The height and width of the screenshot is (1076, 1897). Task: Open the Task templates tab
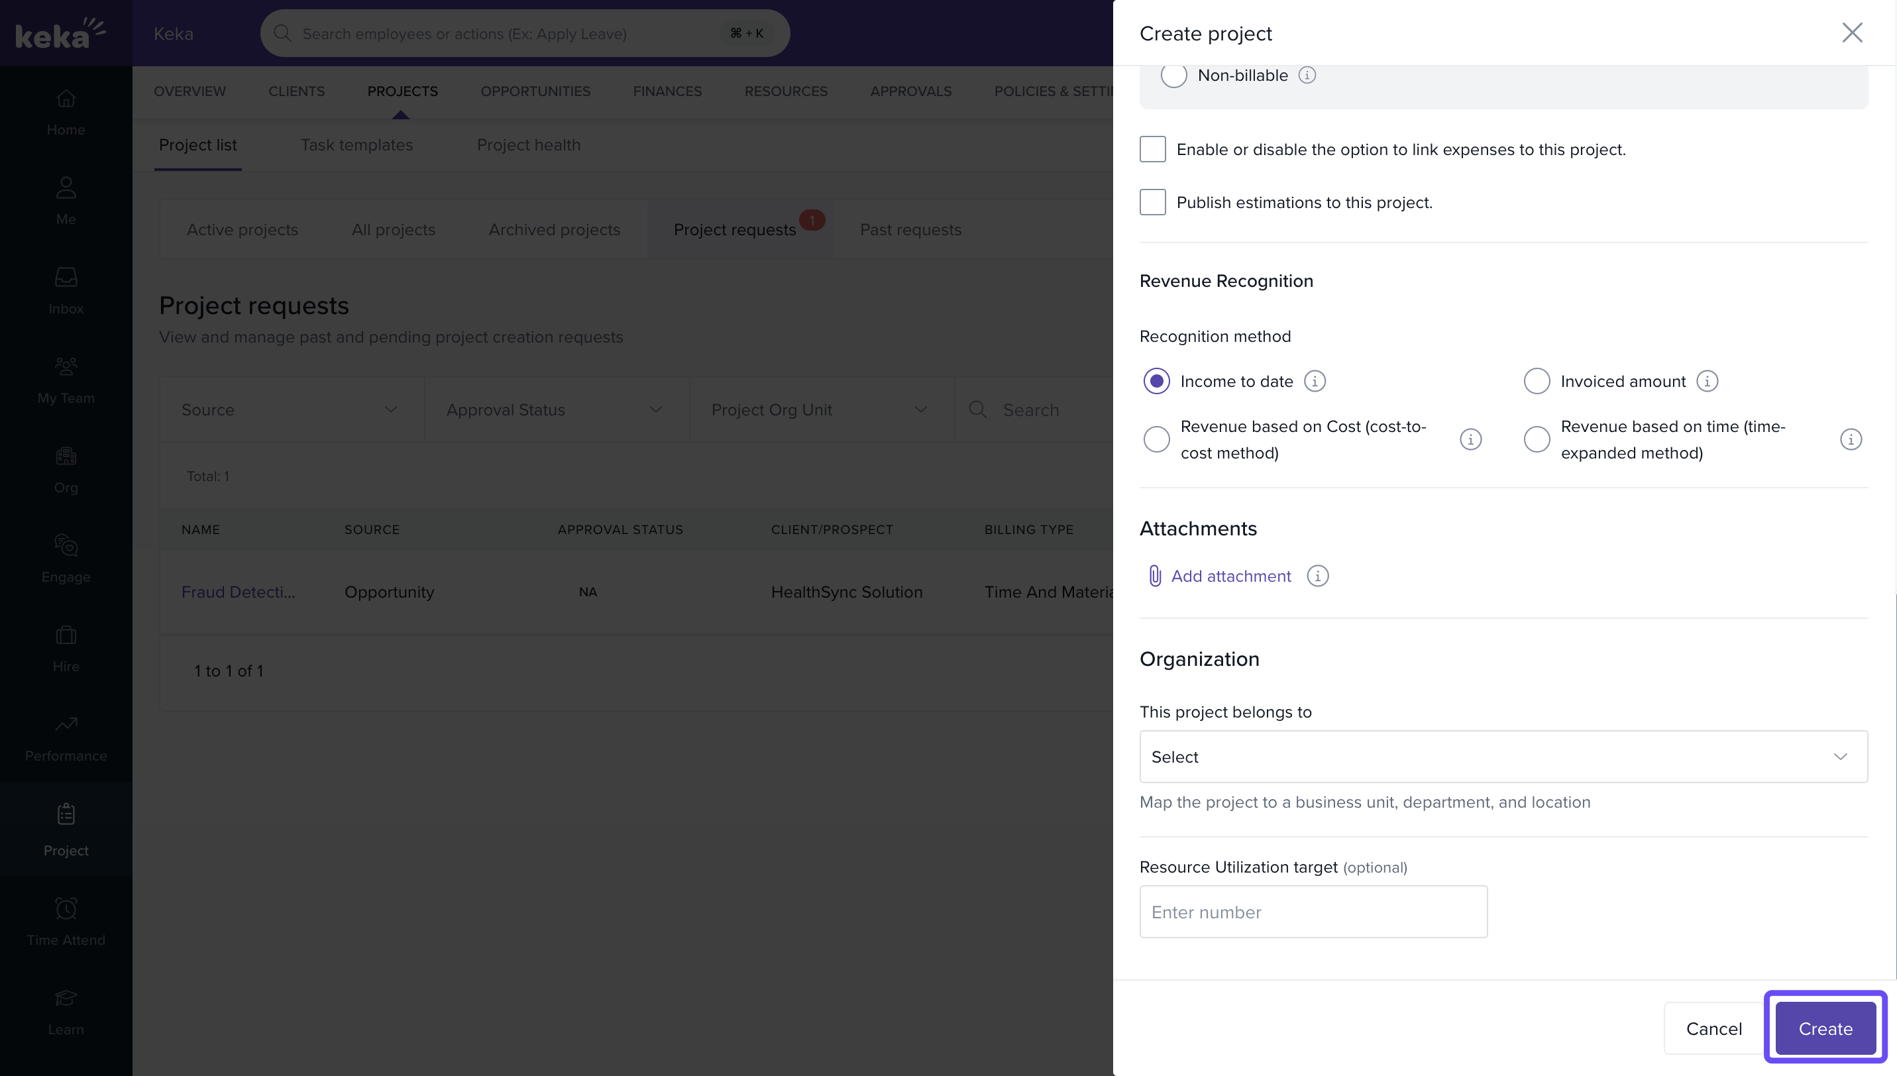tap(356, 145)
